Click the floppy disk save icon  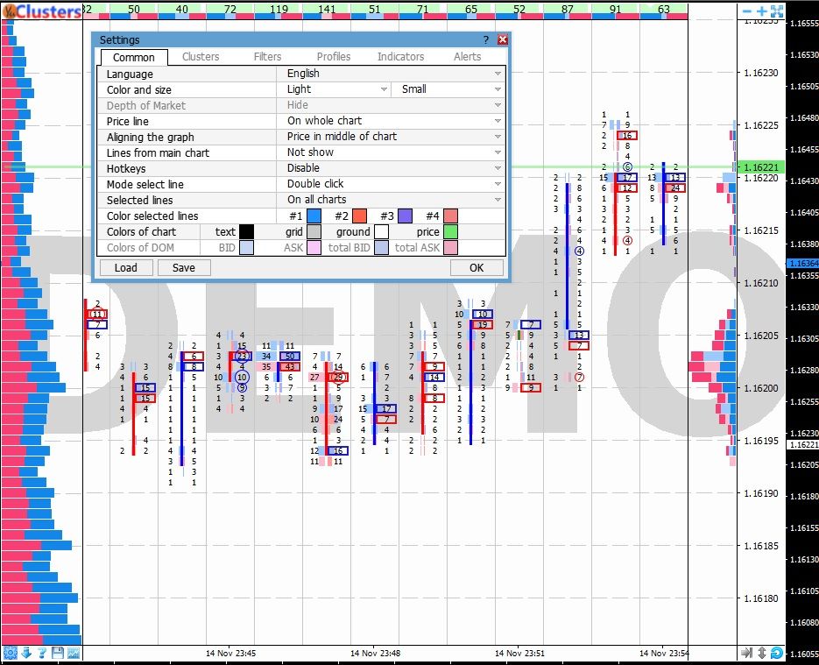pyautogui.click(x=58, y=653)
